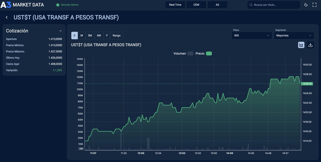Click the Volumen gray color swatch
Image resolution: width=321 pixels, height=162 pixels.
pyautogui.click(x=190, y=53)
